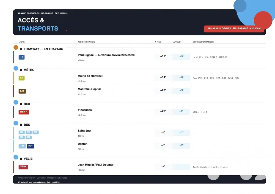Click the CORRESPONDANCES column header
Screen dimensions: 275x194
203,42
